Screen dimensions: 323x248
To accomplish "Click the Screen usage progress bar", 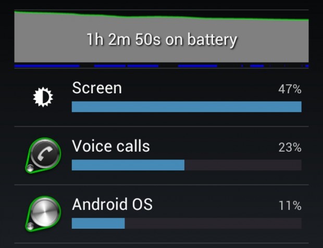I will (187, 107).
